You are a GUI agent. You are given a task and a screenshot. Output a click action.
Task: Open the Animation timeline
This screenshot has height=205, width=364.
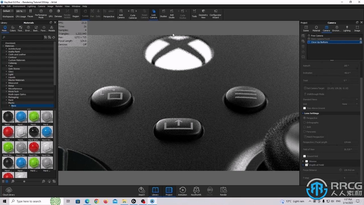(x=183, y=192)
